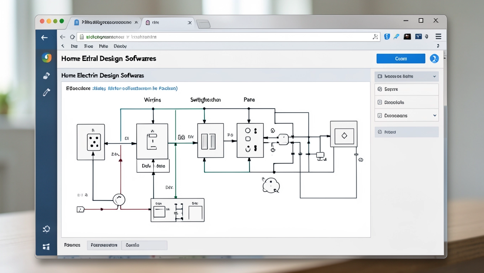Switch to the 'Fotroleadtun' bottom tab
This screenshot has width=484, height=273.
tap(104, 245)
